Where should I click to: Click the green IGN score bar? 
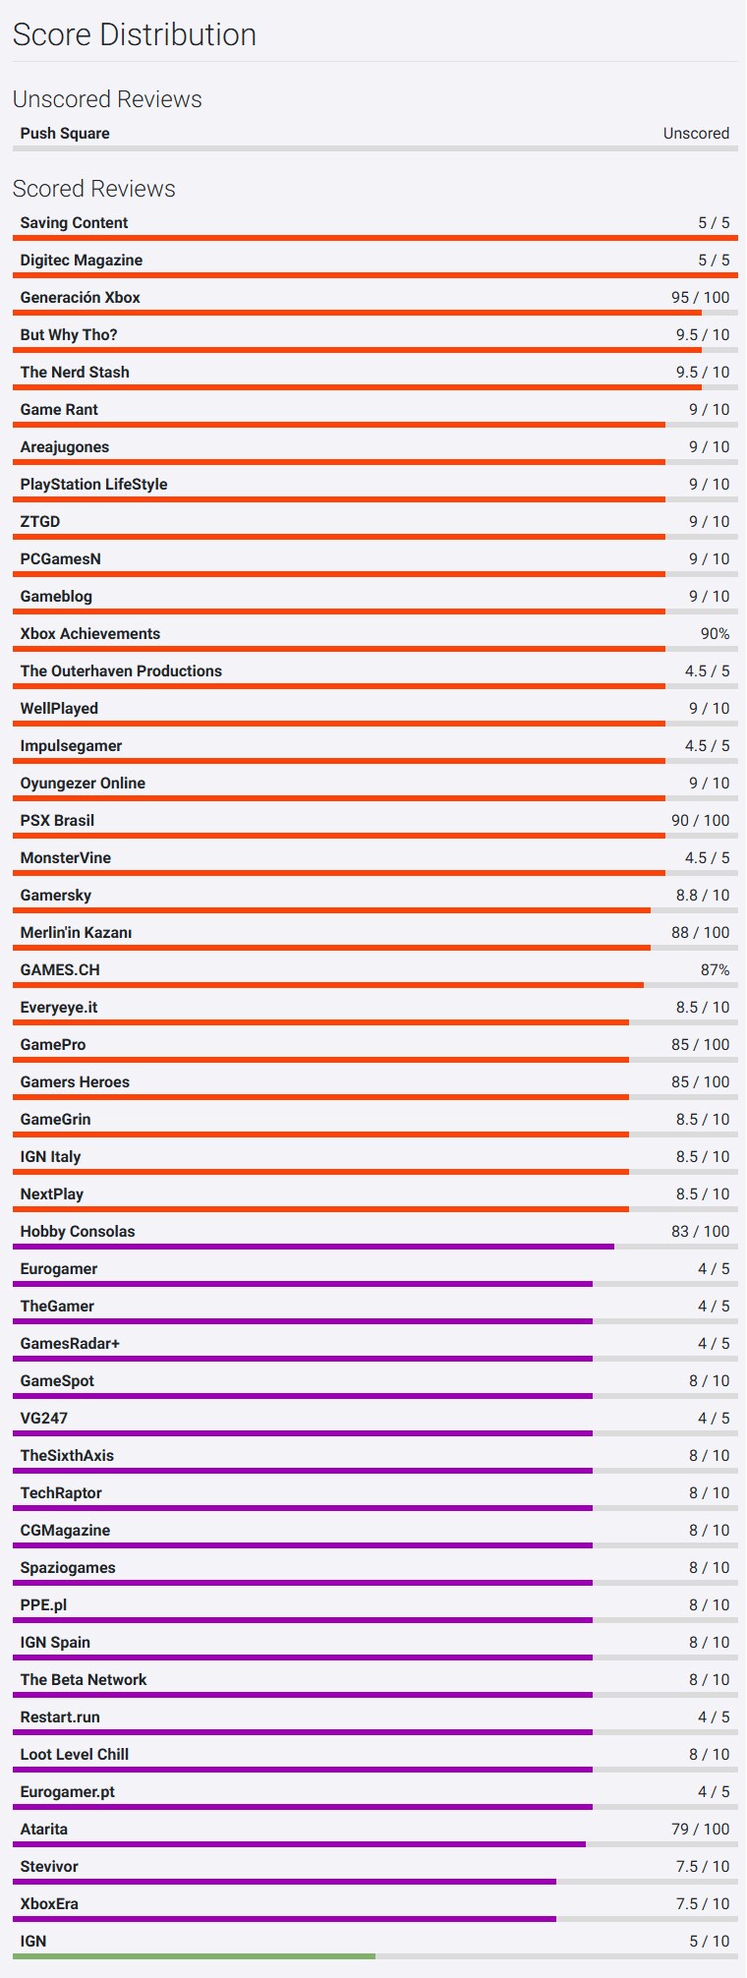[x=194, y=1956]
